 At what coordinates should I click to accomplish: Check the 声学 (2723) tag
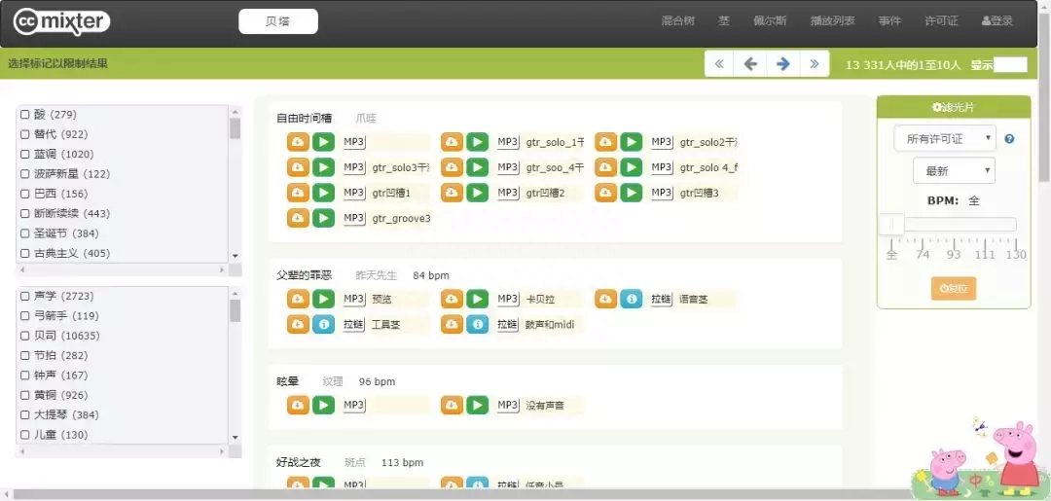(x=24, y=296)
